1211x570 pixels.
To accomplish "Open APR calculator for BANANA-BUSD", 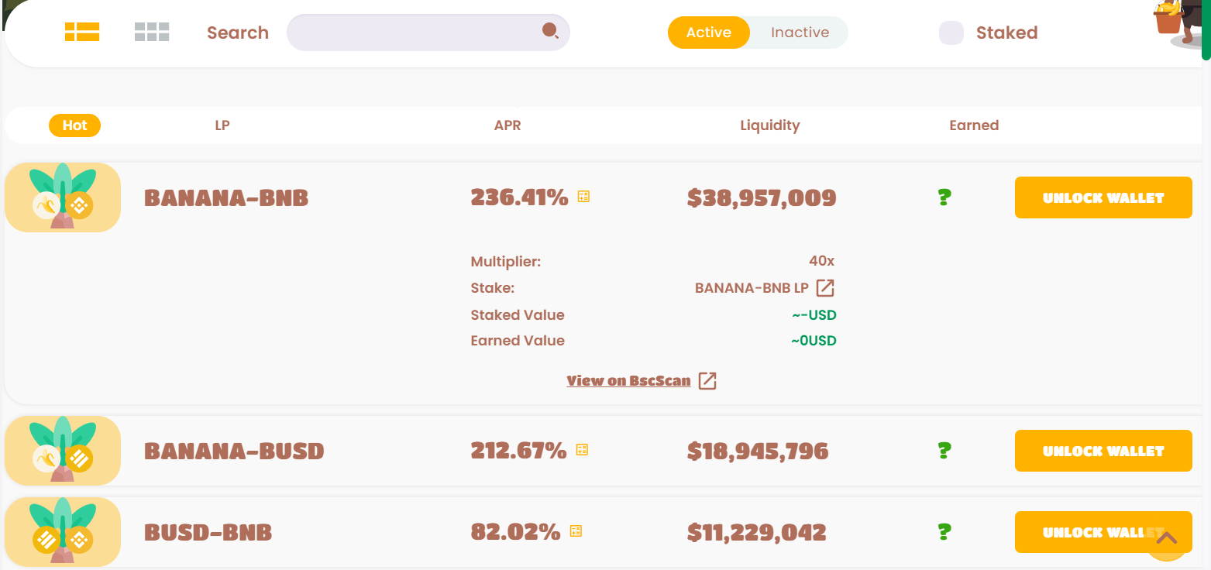I will pos(582,449).
